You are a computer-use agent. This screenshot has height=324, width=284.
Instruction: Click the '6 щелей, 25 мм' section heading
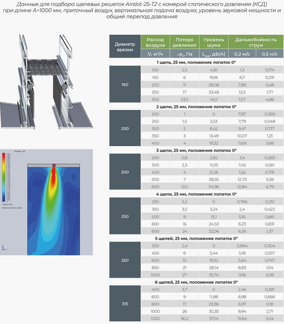[196, 282]
